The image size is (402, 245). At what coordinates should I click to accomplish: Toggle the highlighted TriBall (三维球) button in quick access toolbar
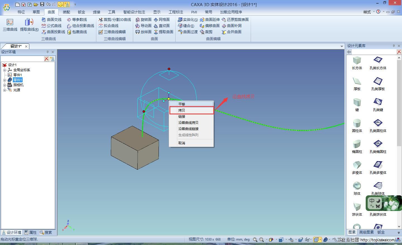tap(61, 4)
